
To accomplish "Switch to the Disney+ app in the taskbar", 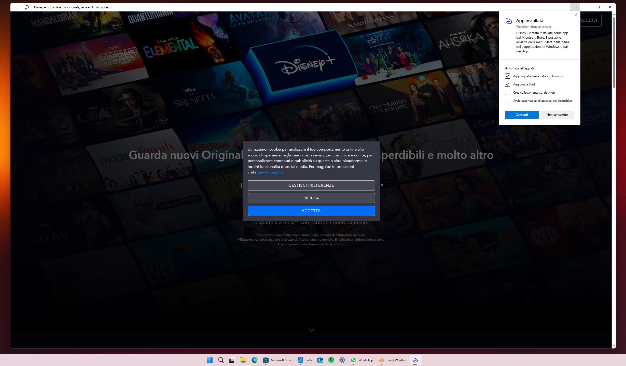I will pyautogui.click(x=415, y=360).
